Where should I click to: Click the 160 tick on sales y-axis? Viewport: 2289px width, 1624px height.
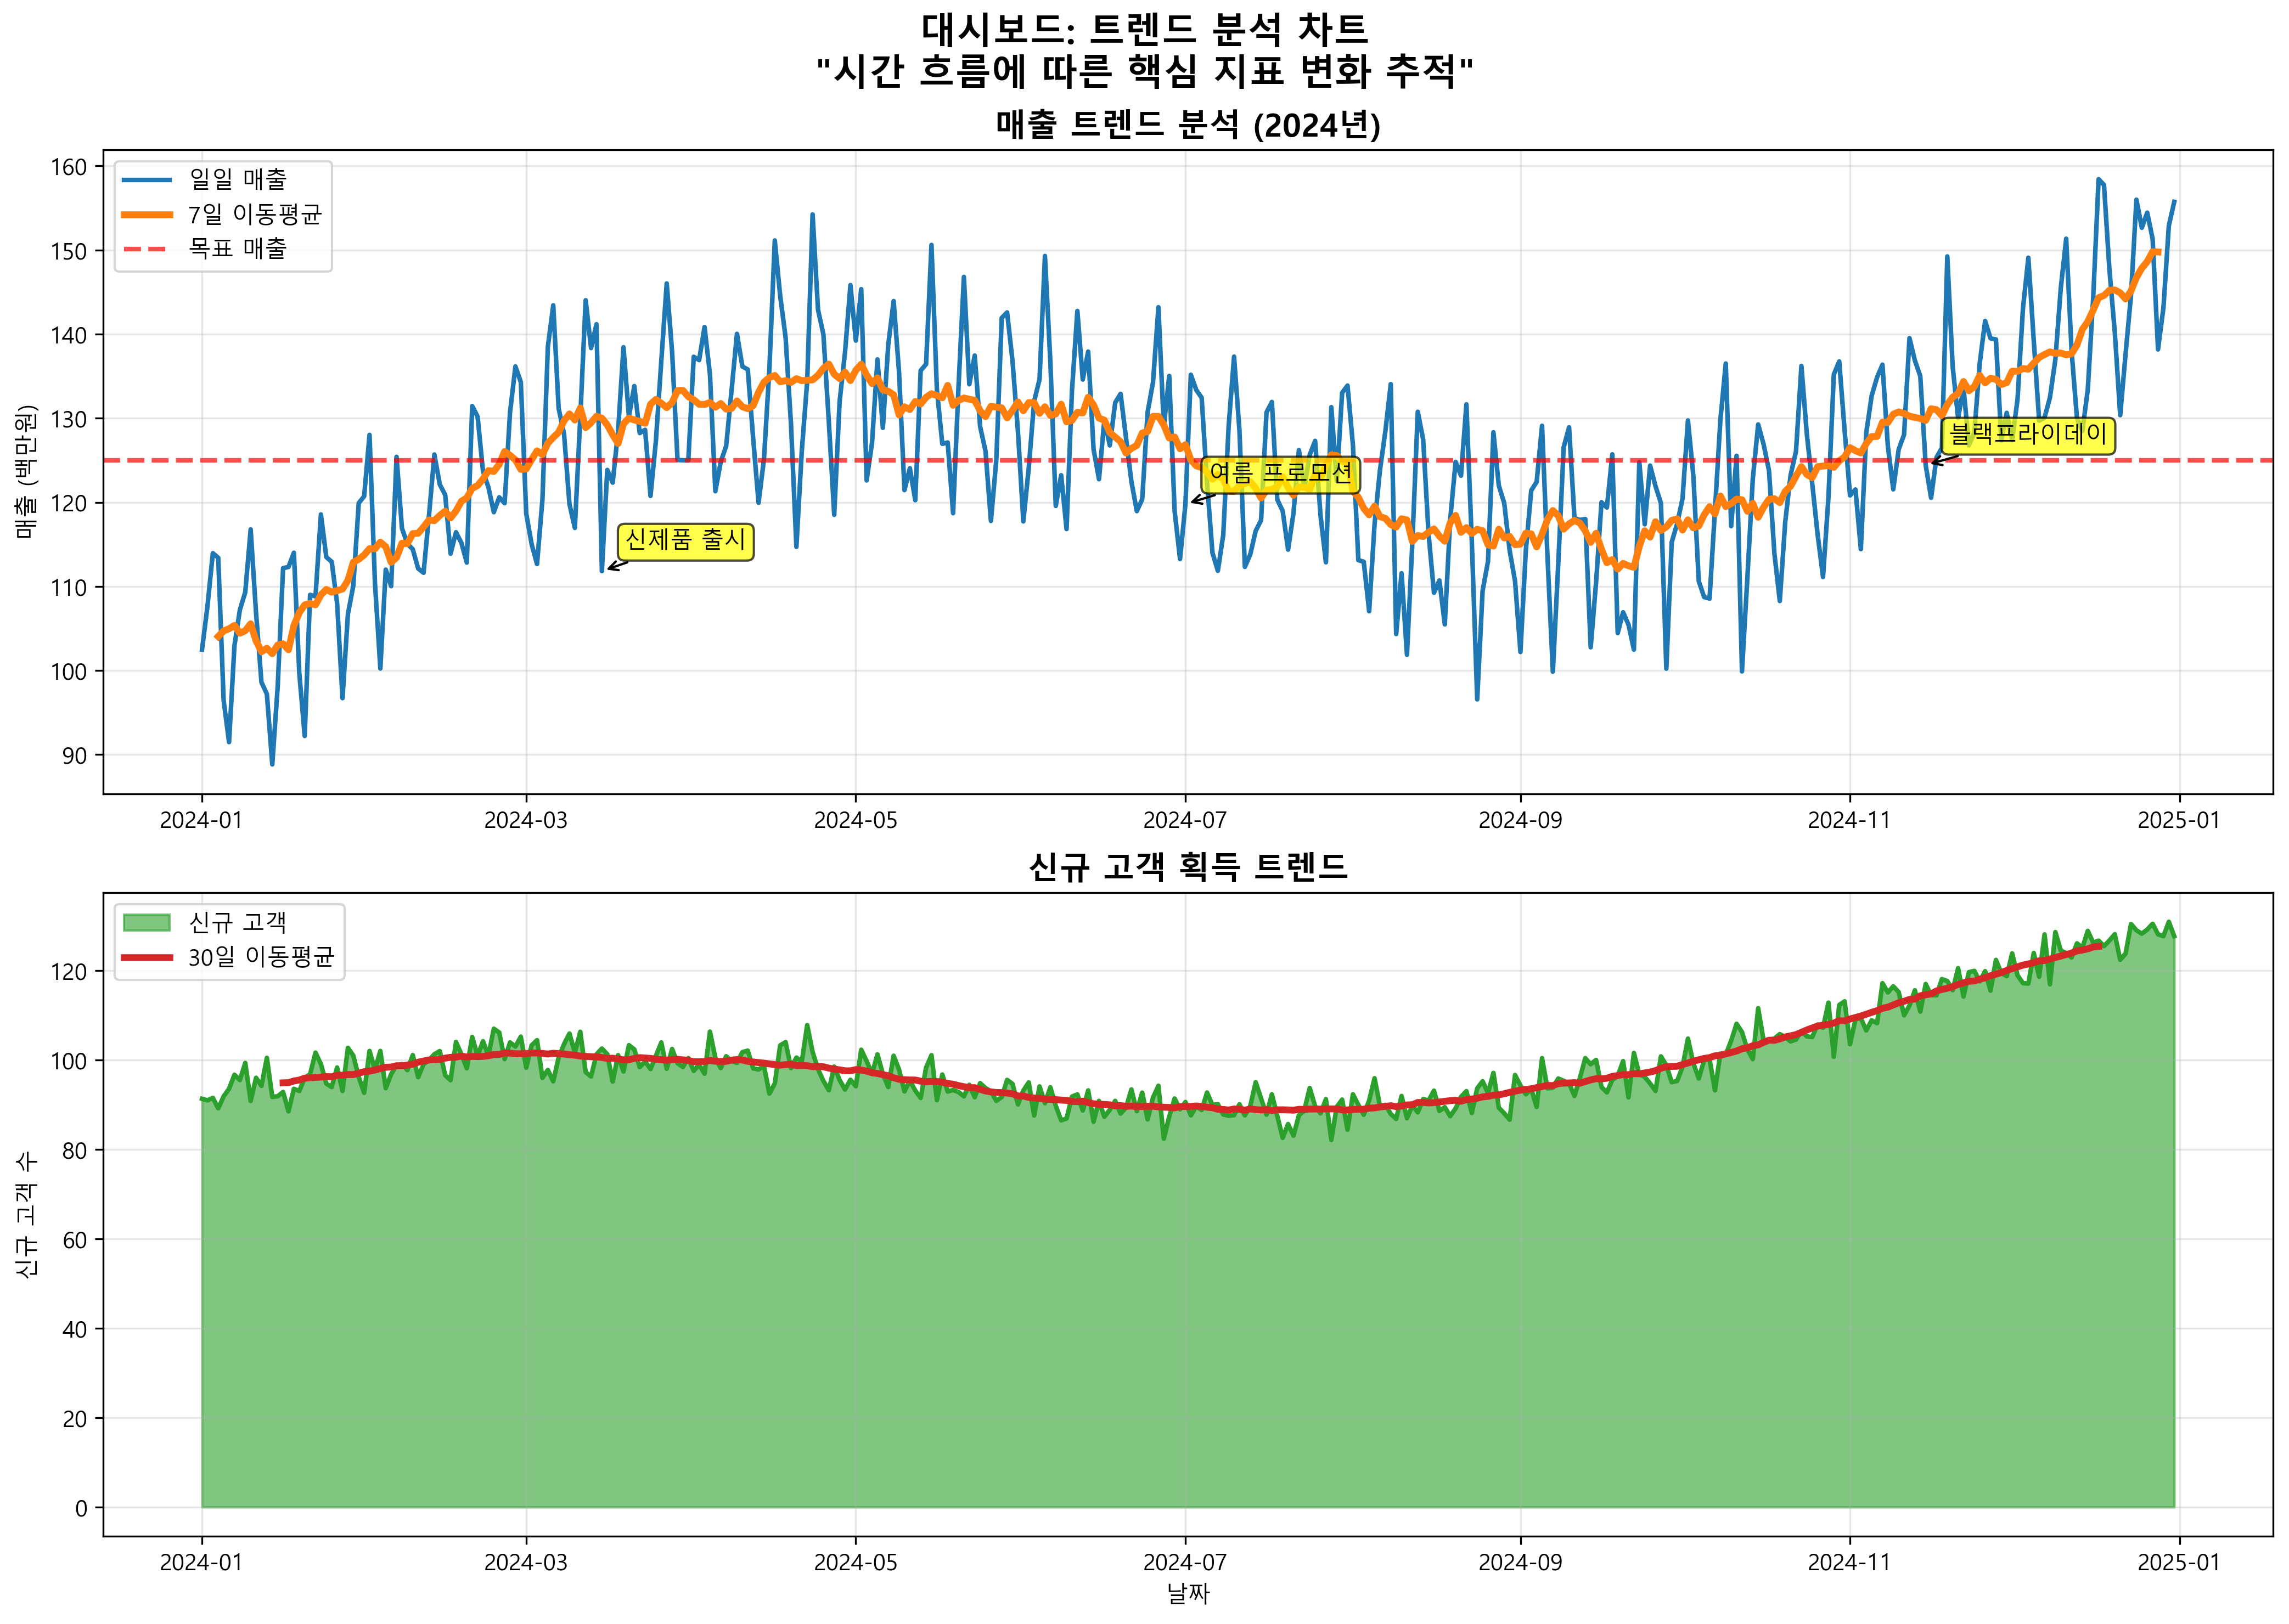coord(69,167)
